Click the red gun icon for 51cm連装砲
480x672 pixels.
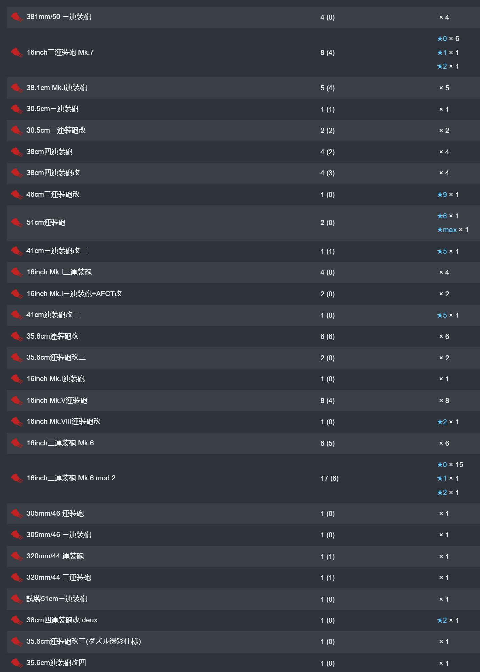click(x=16, y=223)
